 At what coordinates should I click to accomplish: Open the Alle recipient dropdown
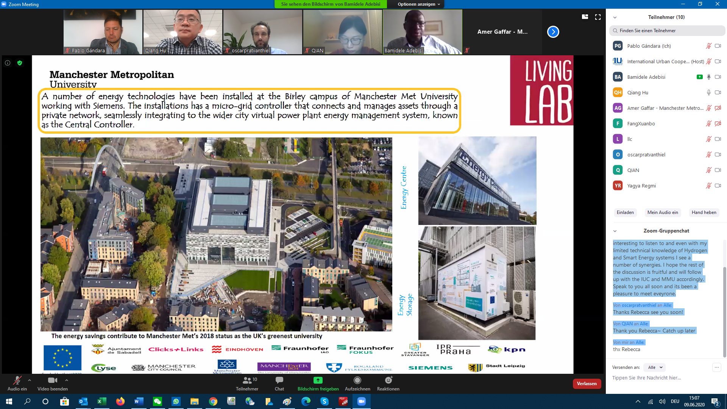[655, 367]
